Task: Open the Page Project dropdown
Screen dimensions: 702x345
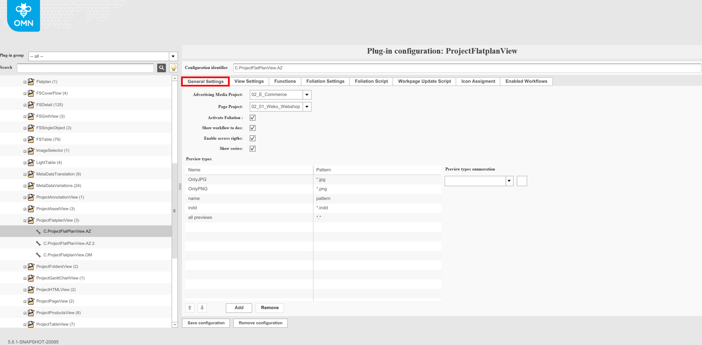Action: pos(307,106)
